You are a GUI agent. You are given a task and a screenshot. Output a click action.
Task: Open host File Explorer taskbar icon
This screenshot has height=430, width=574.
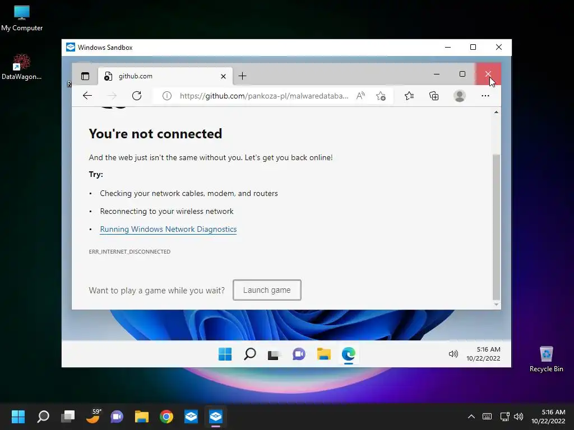(142, 417)
